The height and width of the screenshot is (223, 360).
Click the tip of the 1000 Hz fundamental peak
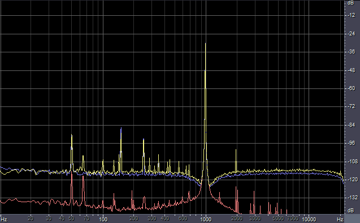(206, 43)
